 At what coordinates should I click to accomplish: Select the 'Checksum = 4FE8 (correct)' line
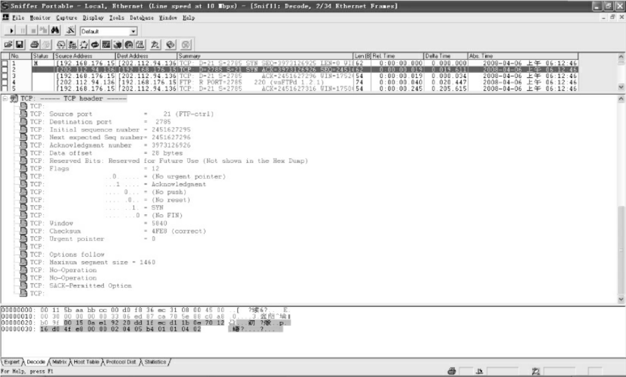118,231
